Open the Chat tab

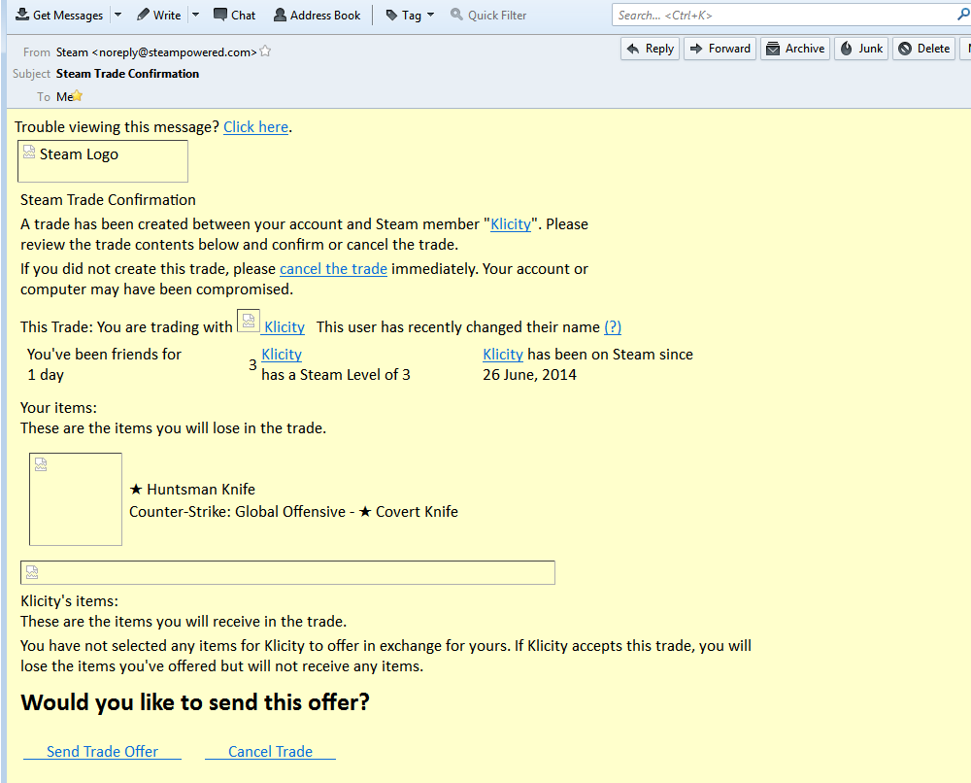(x=234, y=16)
